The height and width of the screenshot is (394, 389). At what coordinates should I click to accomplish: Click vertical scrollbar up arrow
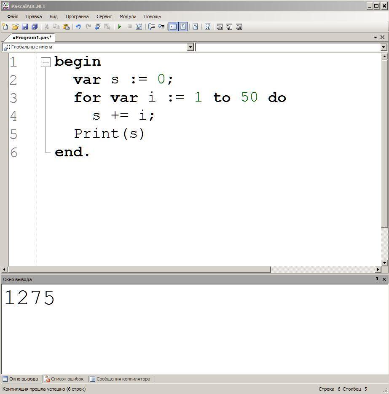pos(384,57)
